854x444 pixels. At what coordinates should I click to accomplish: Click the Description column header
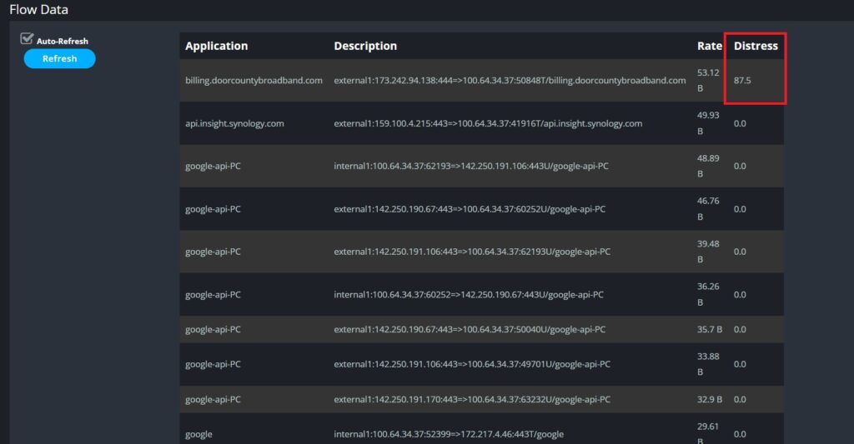(x=365, y=46)
